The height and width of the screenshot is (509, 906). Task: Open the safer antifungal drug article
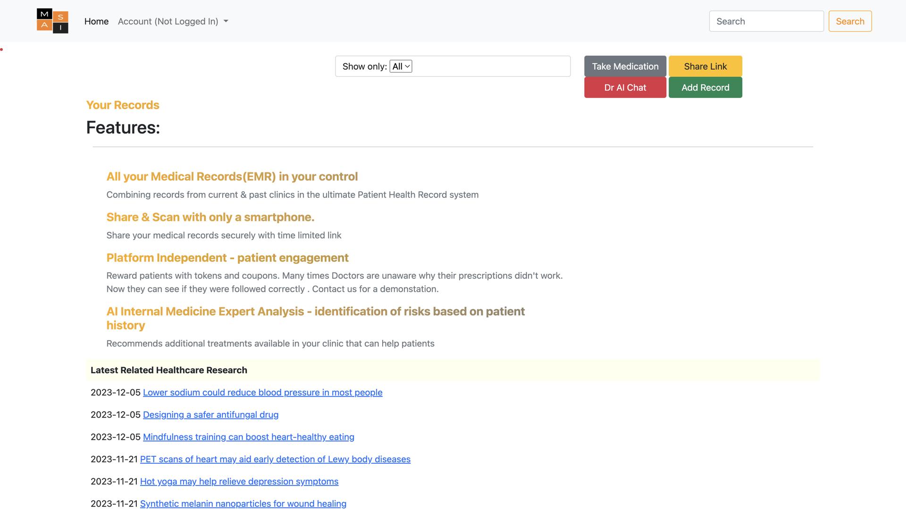coord(210,415)
